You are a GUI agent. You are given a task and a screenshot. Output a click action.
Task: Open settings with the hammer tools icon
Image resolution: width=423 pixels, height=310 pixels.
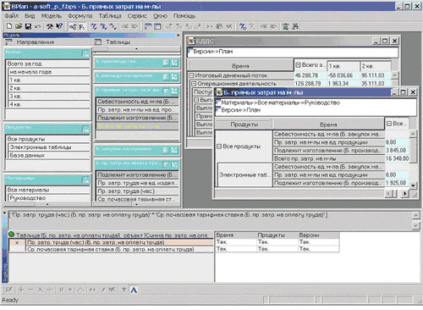point(50,26)
